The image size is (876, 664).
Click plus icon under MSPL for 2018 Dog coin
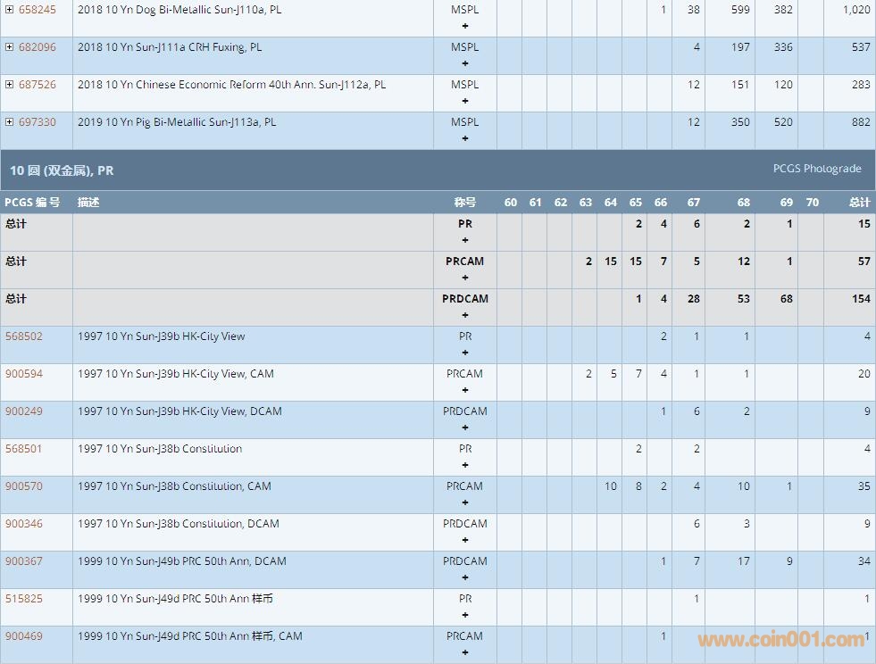pos(464,26)
